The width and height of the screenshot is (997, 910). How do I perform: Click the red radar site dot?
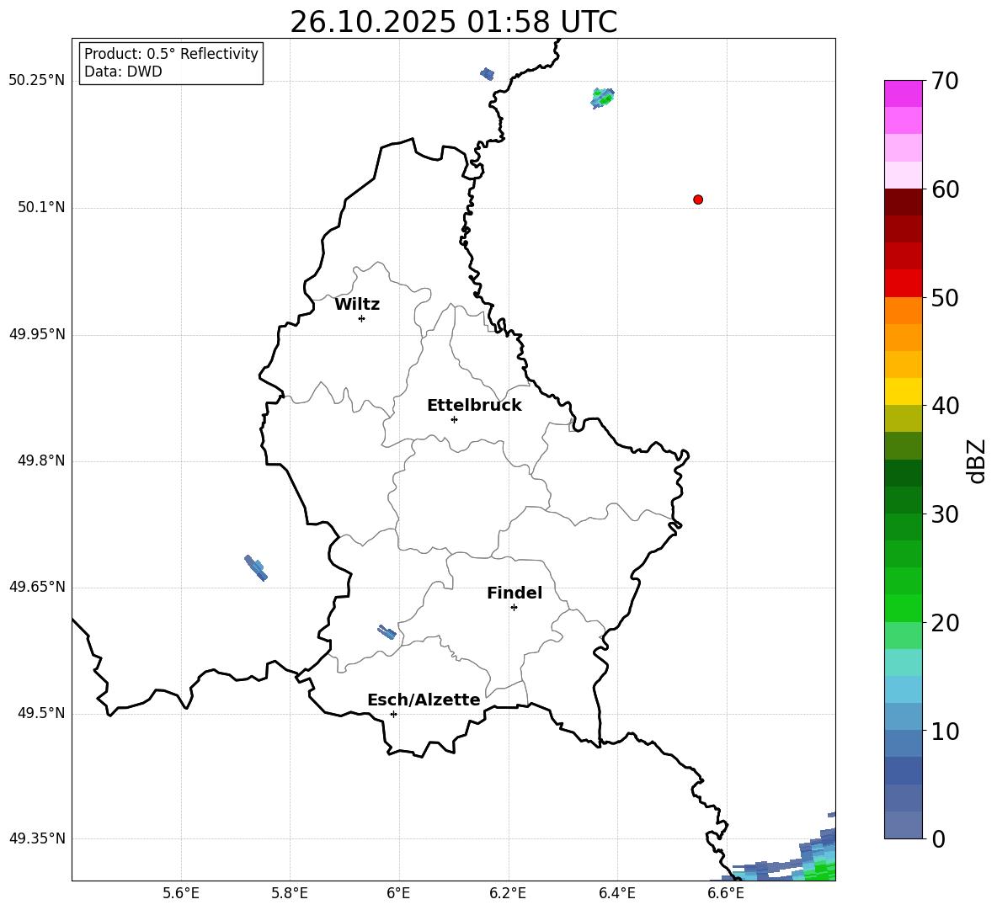click(x=698, y=200)
